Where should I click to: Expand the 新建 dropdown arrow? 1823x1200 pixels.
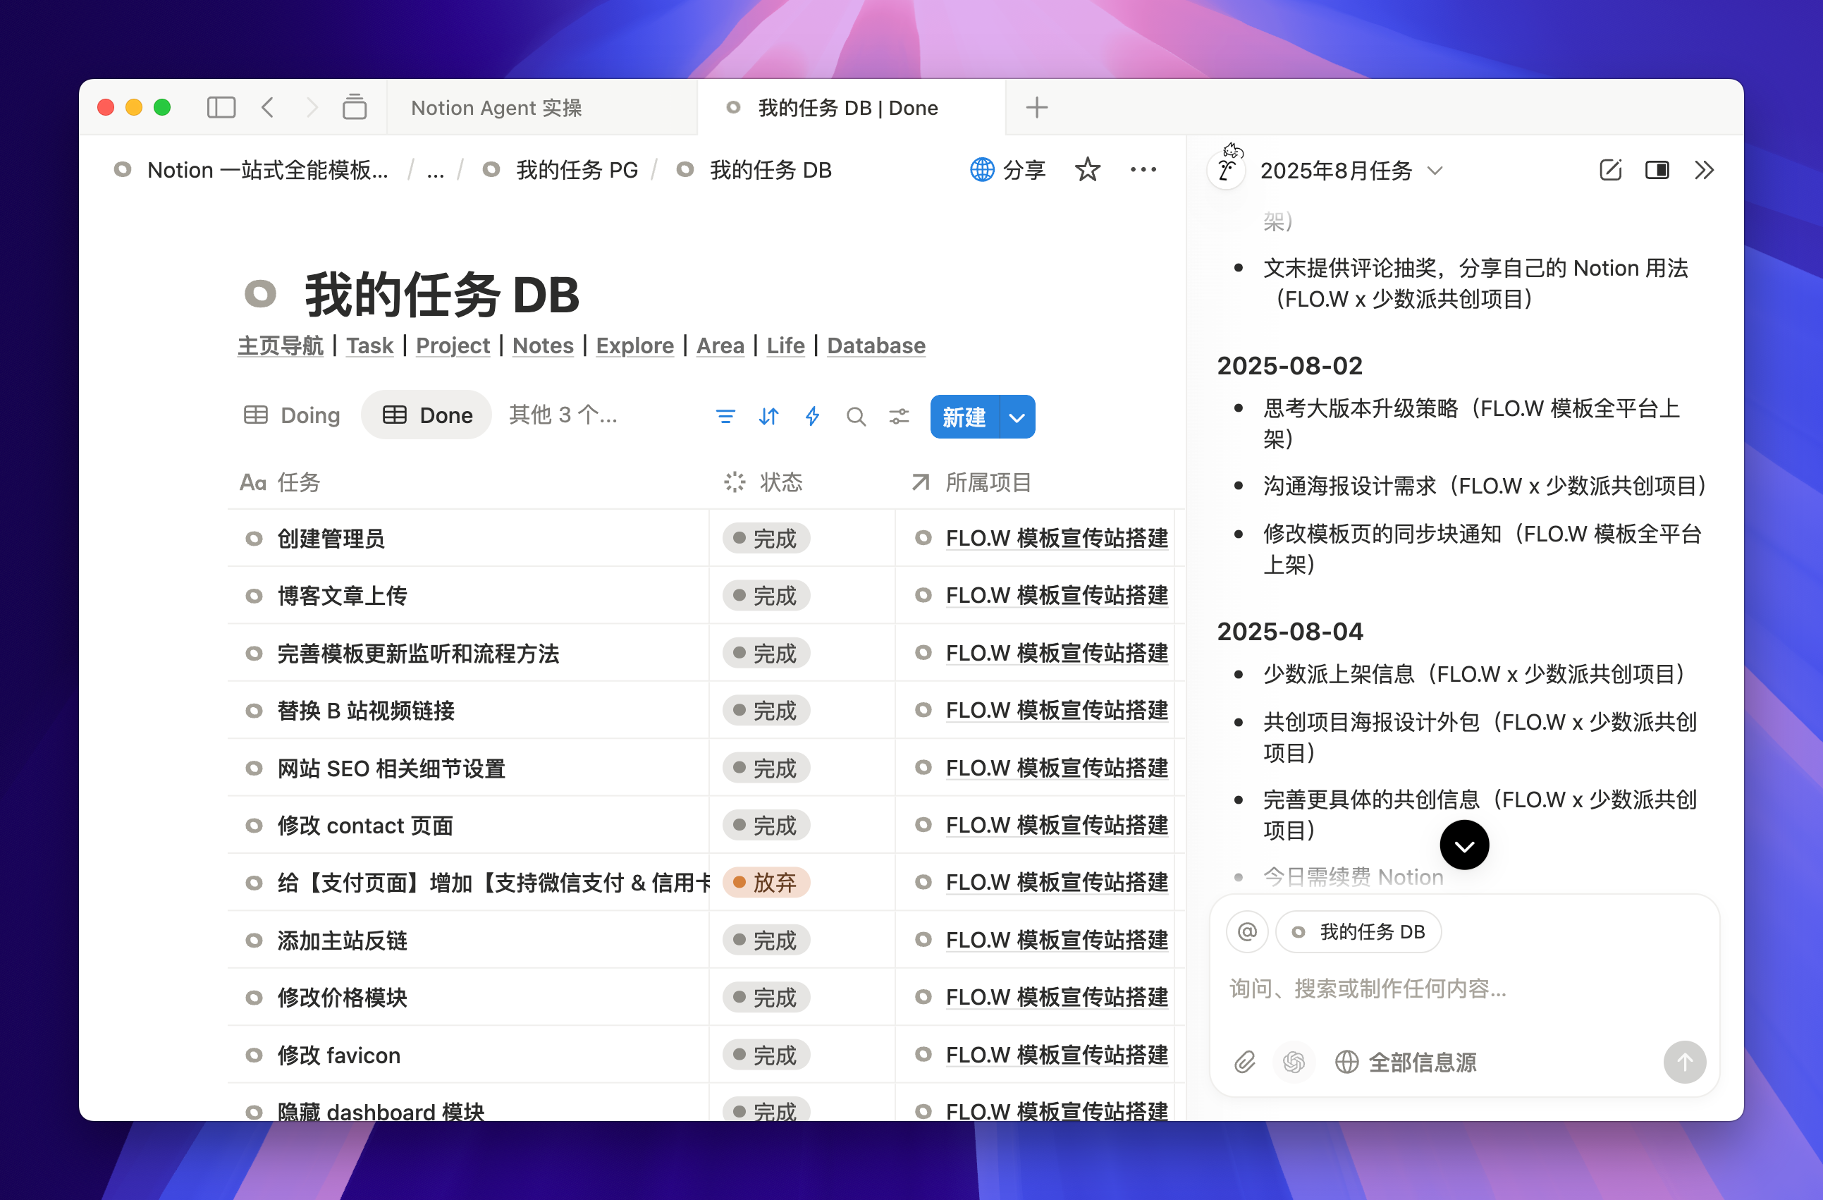click(x=1017, y=417)
